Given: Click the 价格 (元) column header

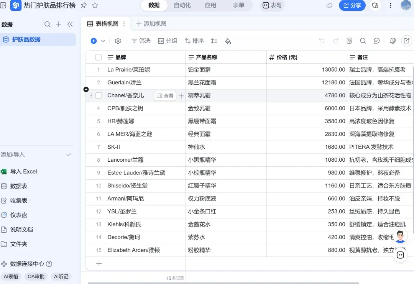Looking at the screenshot, I should (307, 57).
